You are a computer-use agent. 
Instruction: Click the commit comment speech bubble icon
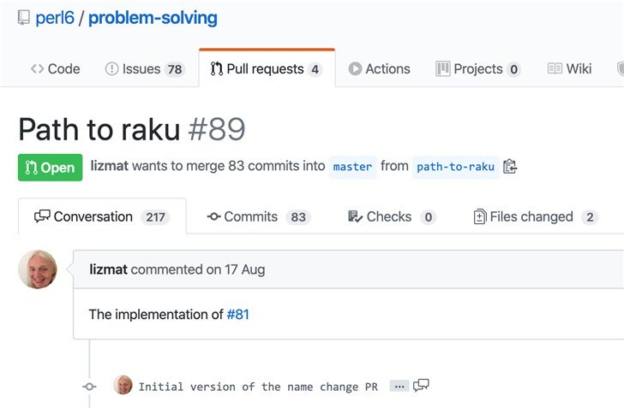[421, 386]
